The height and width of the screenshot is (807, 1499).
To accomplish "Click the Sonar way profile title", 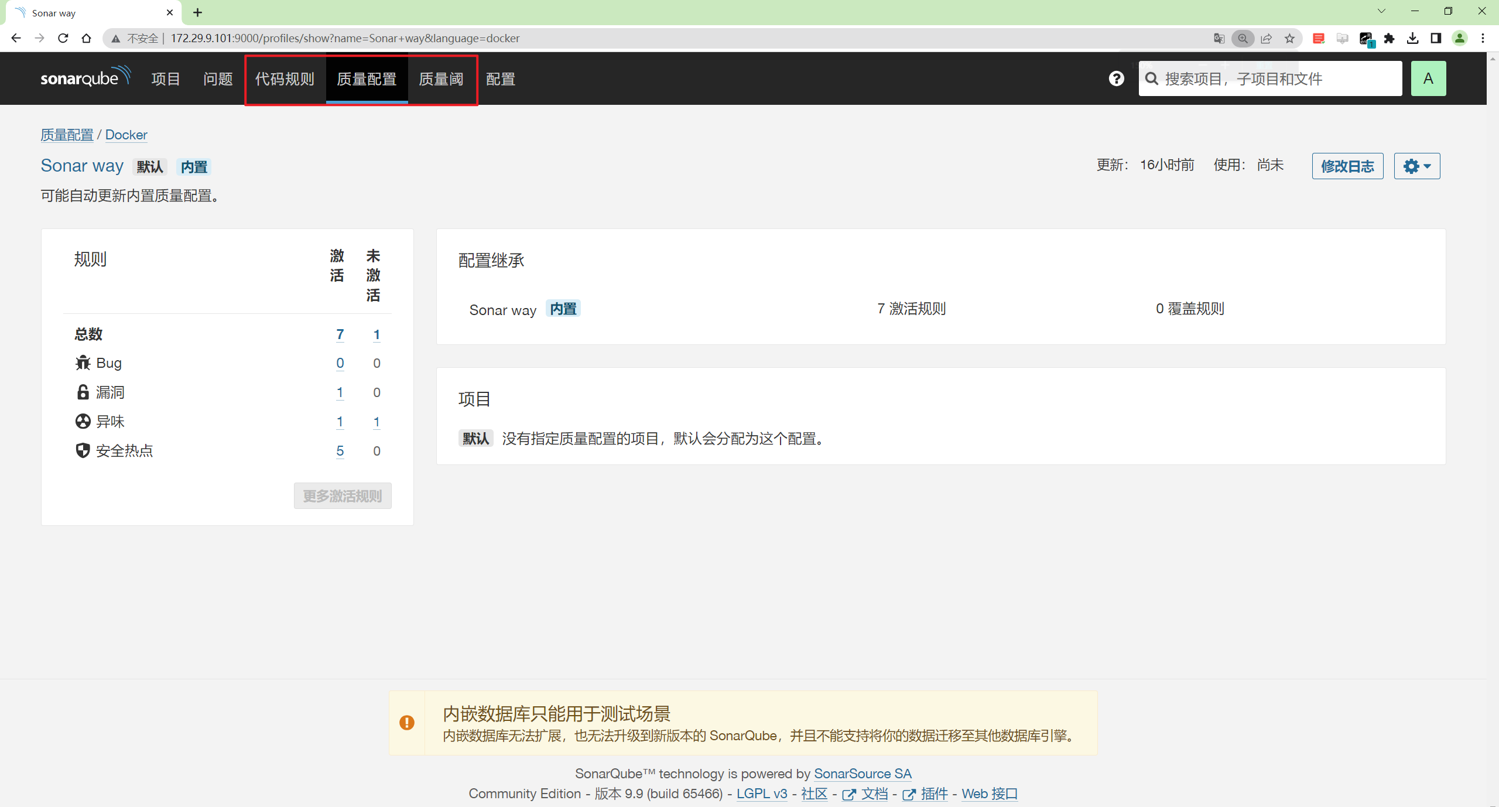I will point(82,166).
